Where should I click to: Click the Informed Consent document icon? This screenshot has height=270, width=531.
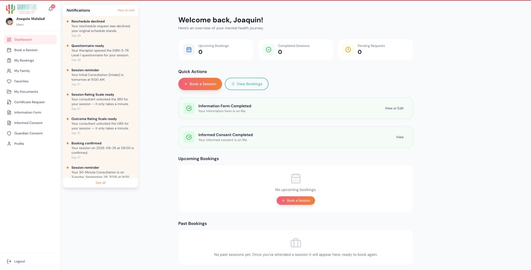9,123
